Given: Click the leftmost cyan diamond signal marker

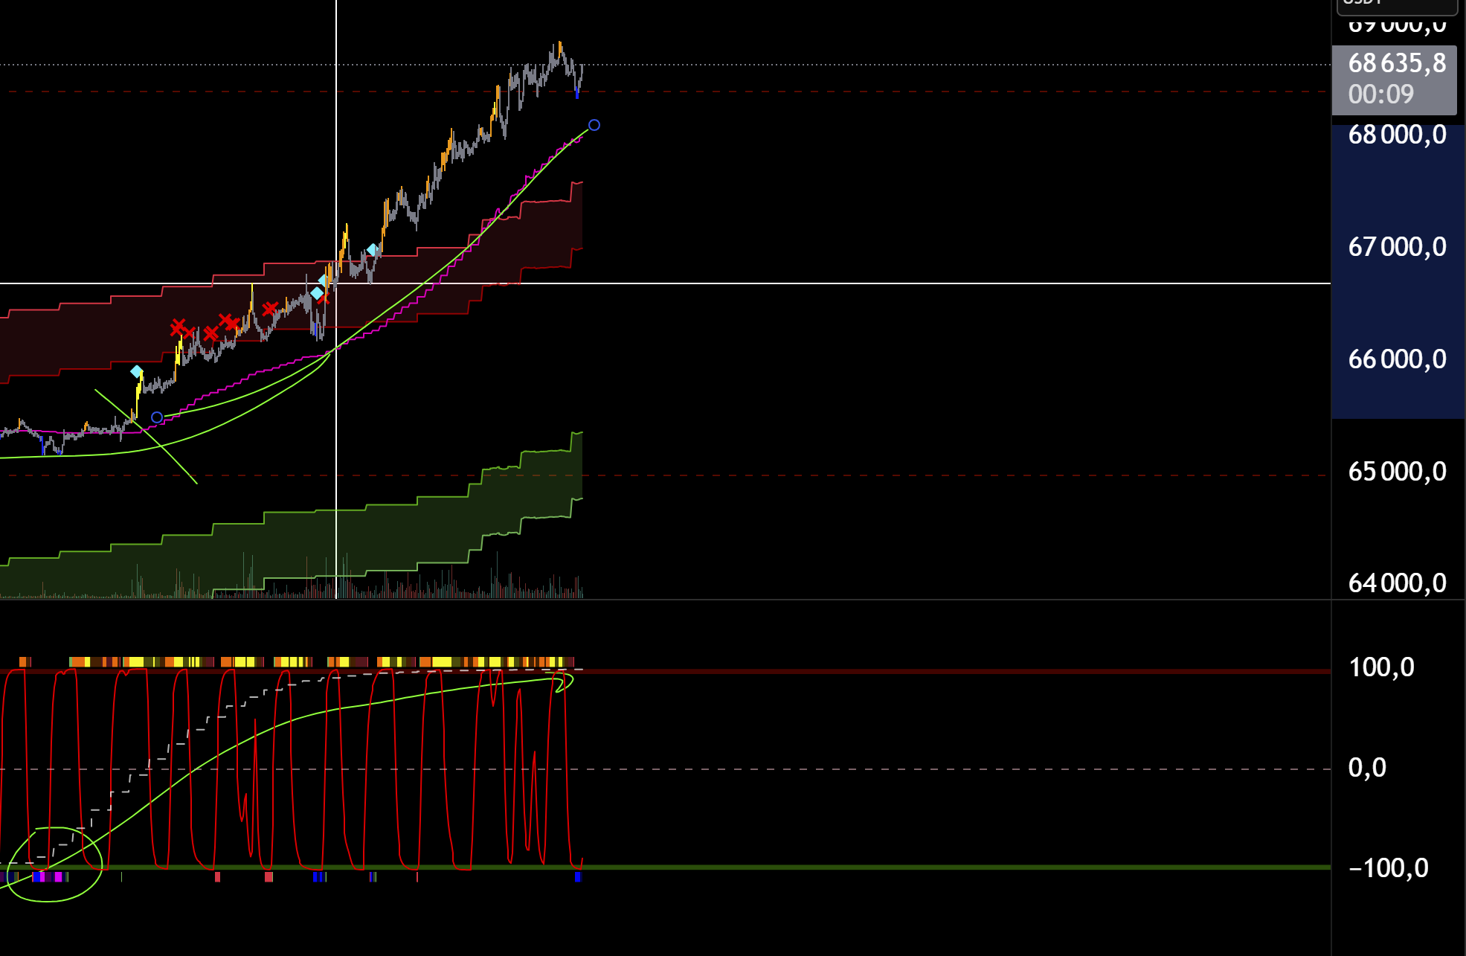Looking at the screenshot, I should pos(137,371).
